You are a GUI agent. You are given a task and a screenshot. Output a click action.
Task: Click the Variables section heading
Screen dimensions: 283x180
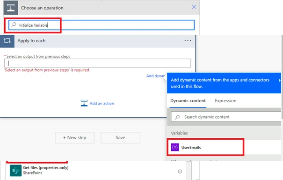pos(179,133)
